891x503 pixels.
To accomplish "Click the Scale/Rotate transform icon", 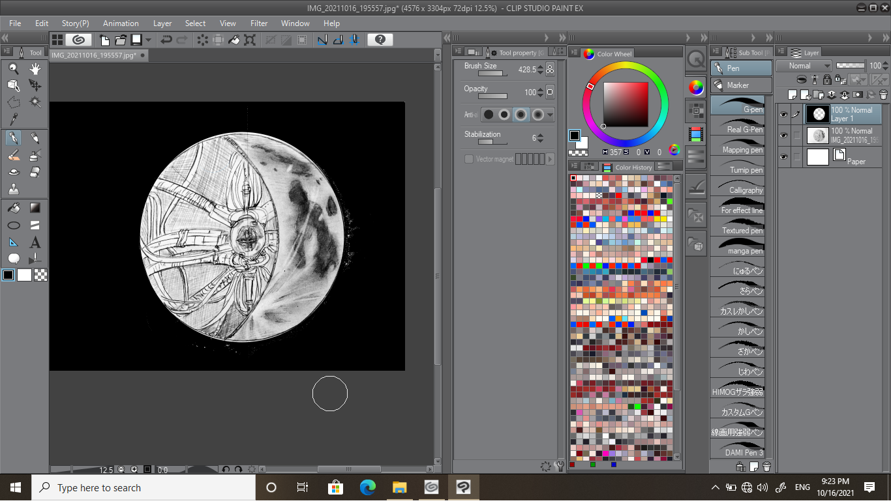I will (250, 40).
